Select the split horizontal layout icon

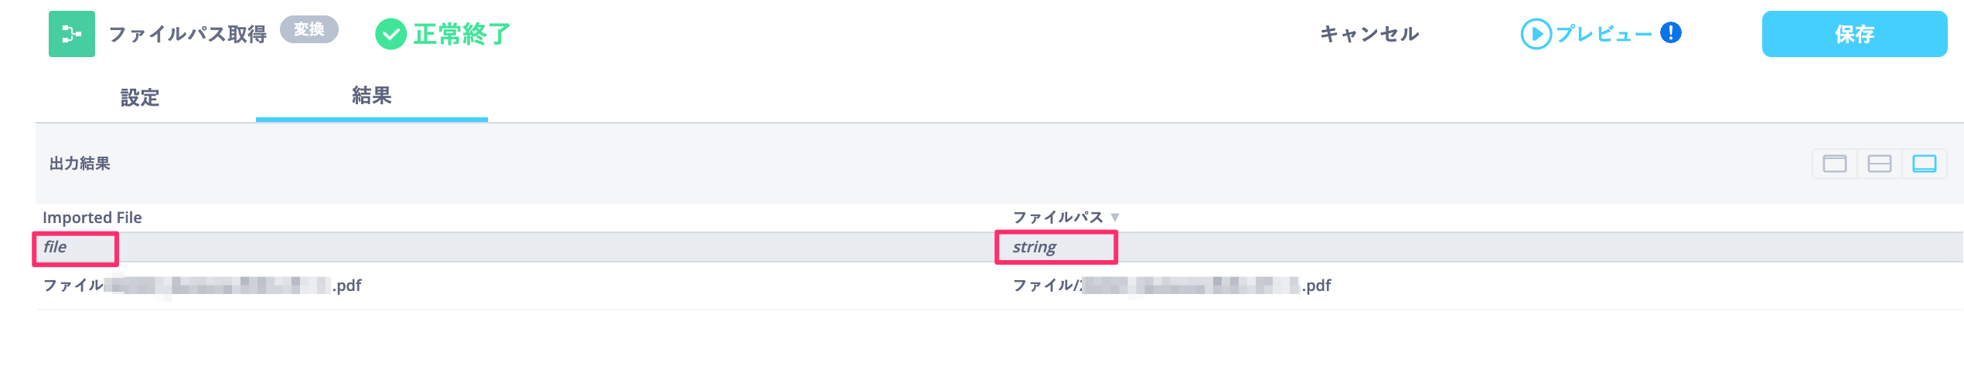pos(1879,164)
